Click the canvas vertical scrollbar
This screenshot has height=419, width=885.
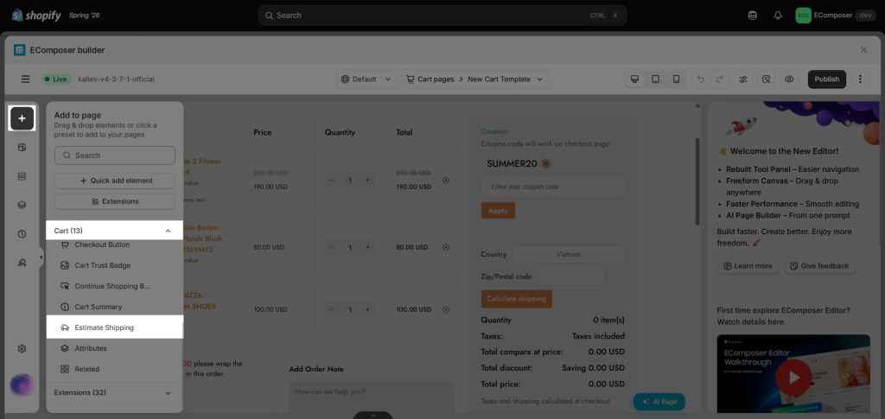[x=697, y=181]
